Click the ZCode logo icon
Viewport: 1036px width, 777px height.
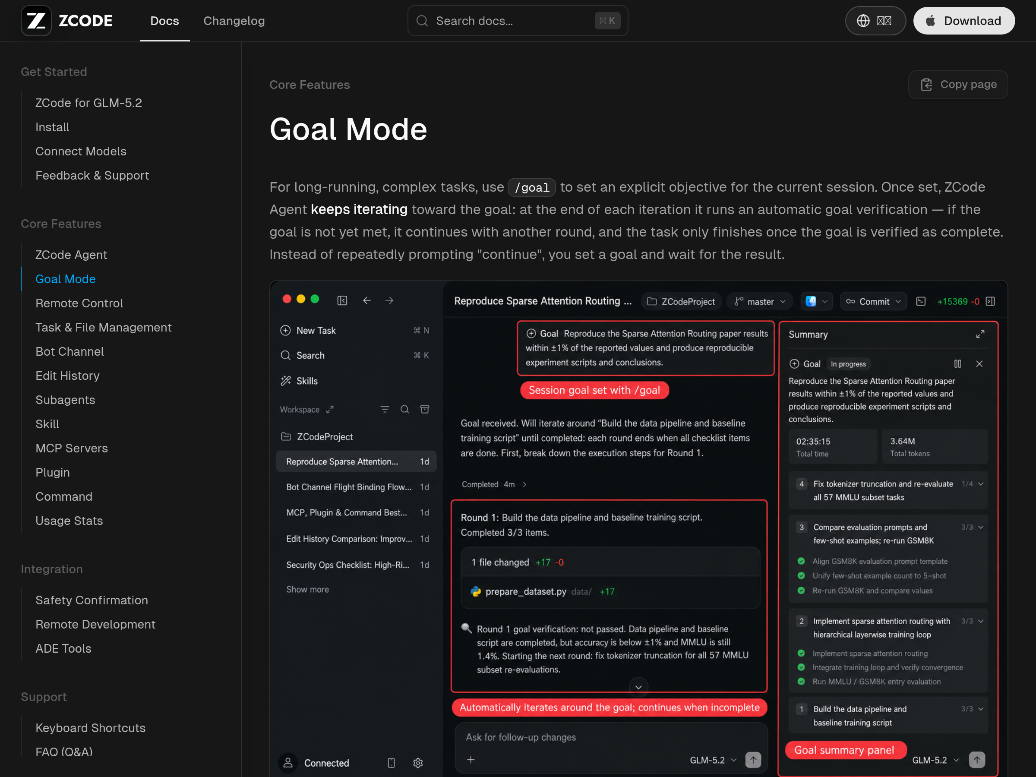pyautogui.click(x=36, y=21)
